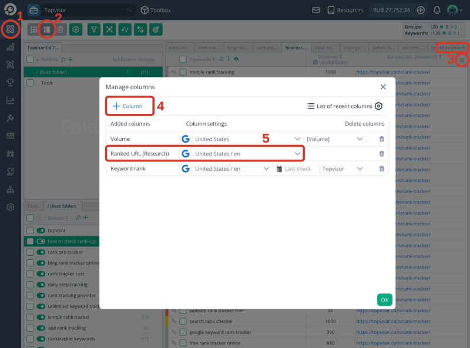
Task: Click the add funds plus icon
Action: (421, 10)
